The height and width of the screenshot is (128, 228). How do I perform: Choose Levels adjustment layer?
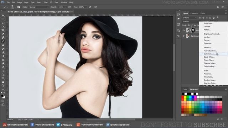click(x=207, y=37)
